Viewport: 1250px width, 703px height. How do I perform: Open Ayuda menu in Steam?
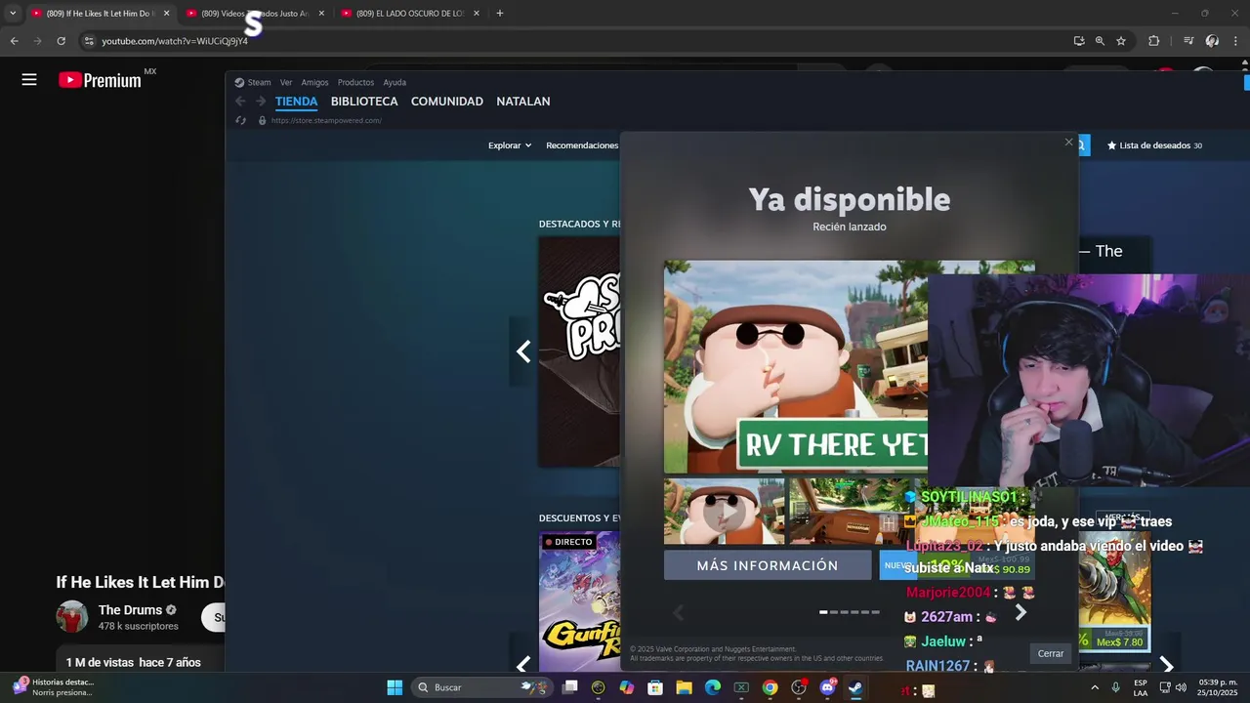tap(395, 83)
